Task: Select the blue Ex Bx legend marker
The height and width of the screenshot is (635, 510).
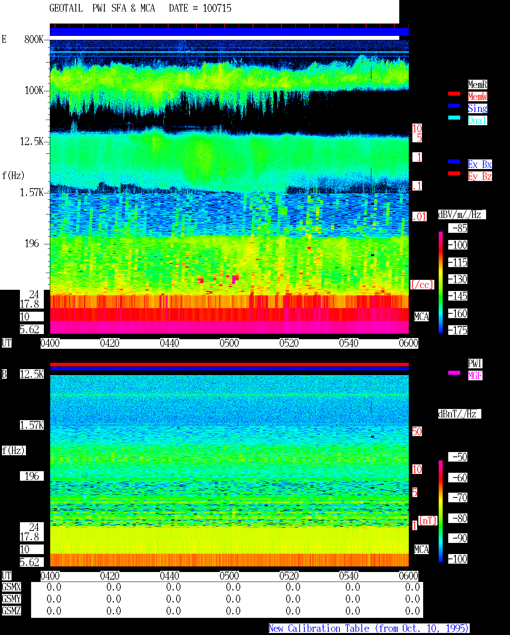Action: point(454,161)
